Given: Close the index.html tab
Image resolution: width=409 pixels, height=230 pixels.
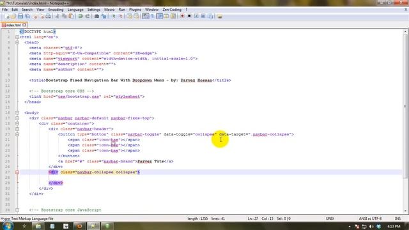Looking at the screenshot, I should click(x=24, y=25).
